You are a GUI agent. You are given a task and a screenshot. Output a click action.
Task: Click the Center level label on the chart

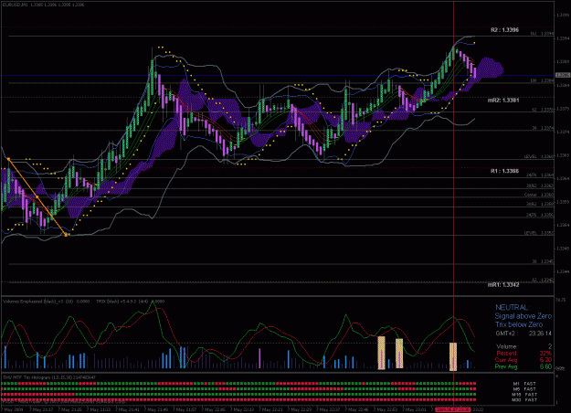530,195
